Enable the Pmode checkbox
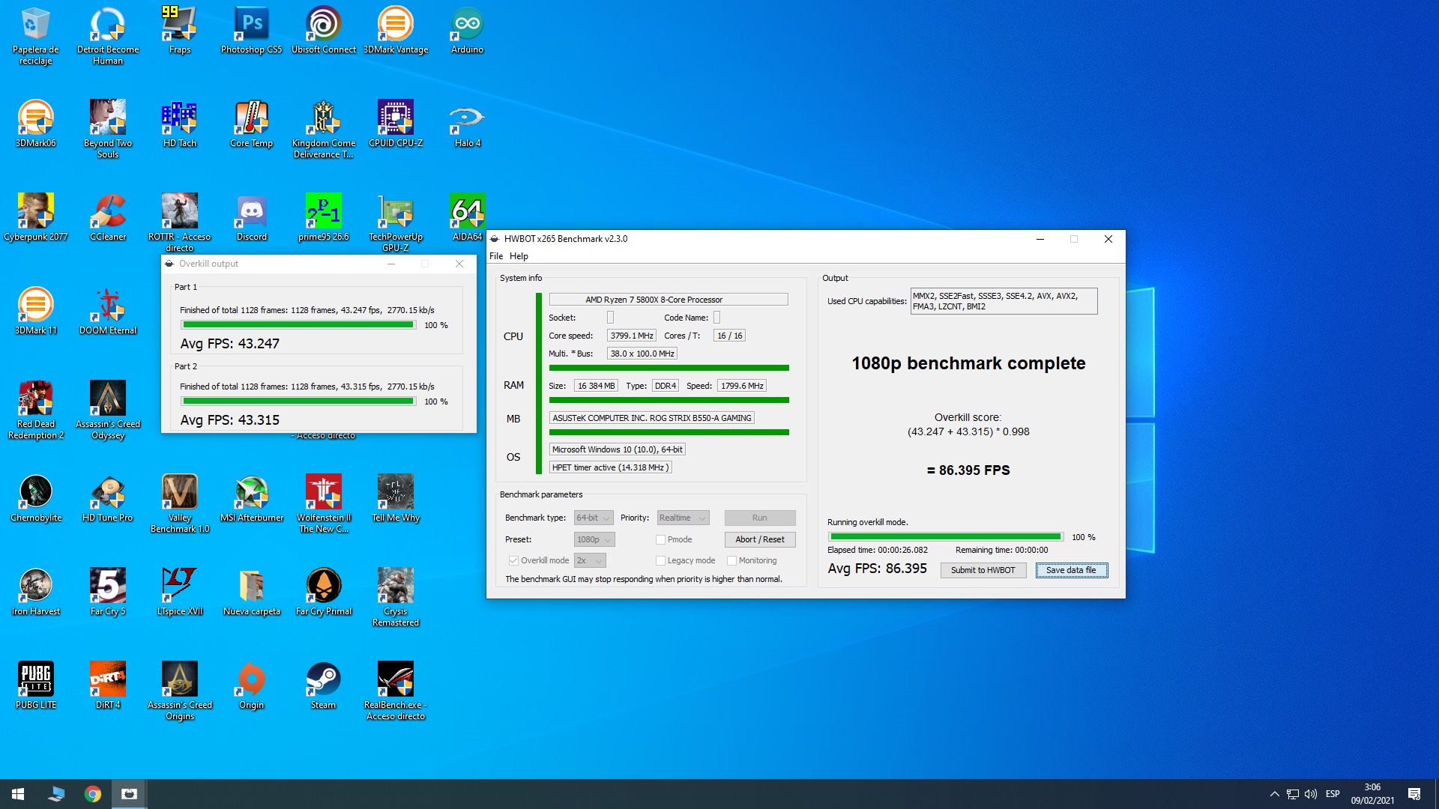1439x809 pixels. pos(660,539)
